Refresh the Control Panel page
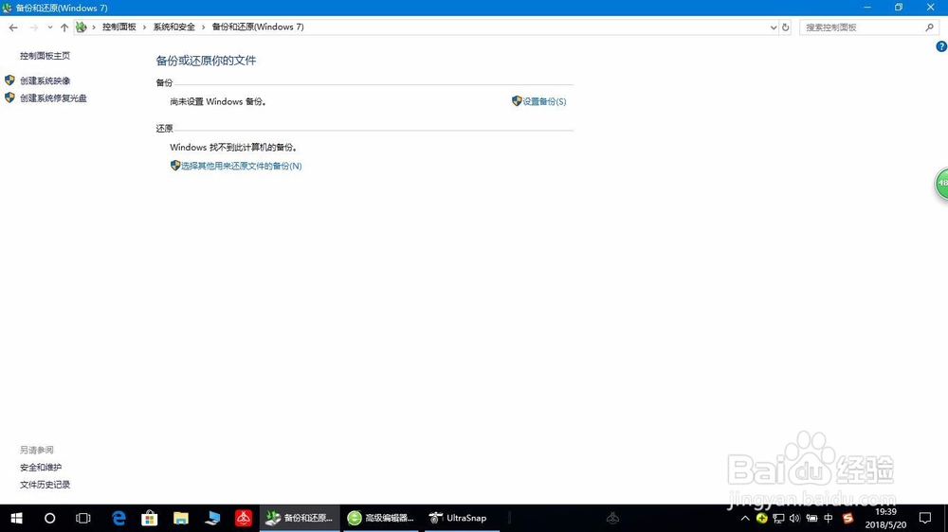Viewport: 948px width, 532px height. [785, 27]
